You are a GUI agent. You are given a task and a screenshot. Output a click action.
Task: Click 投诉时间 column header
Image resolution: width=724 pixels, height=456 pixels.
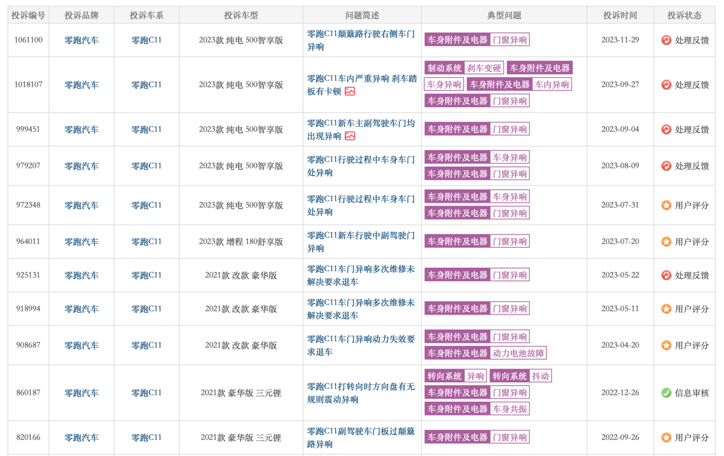point(620,15)
